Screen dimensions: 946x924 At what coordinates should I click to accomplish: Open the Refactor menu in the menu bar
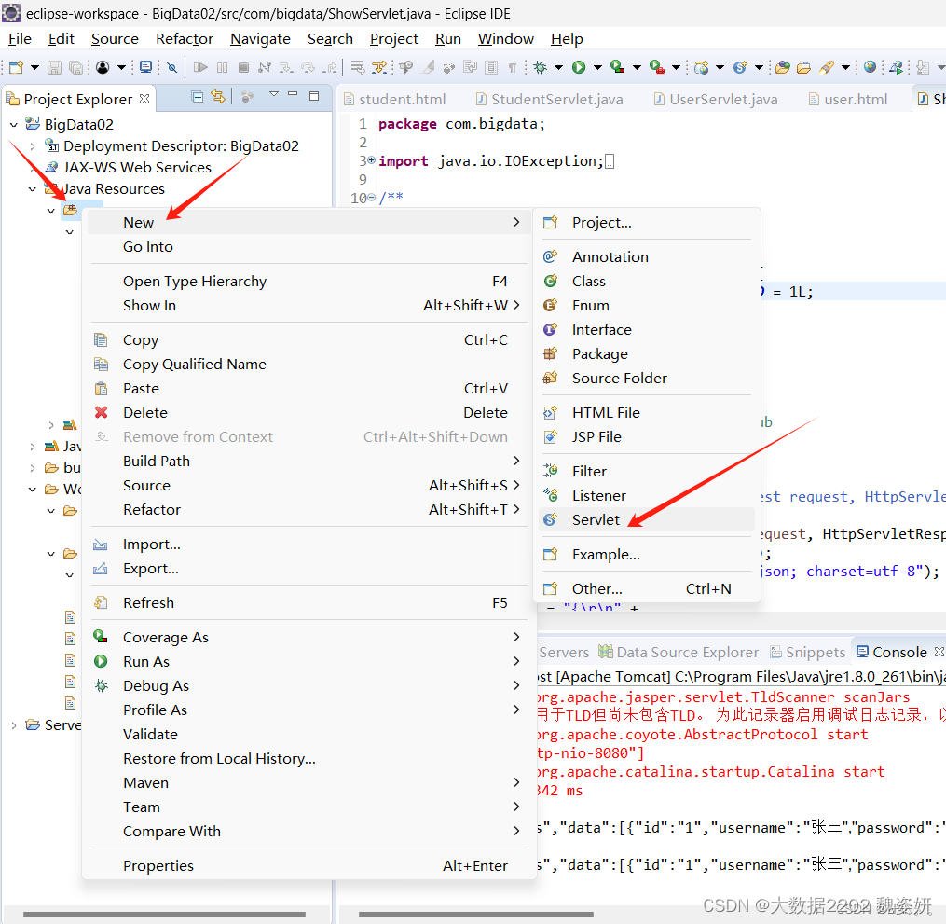(x=184, y=39)
